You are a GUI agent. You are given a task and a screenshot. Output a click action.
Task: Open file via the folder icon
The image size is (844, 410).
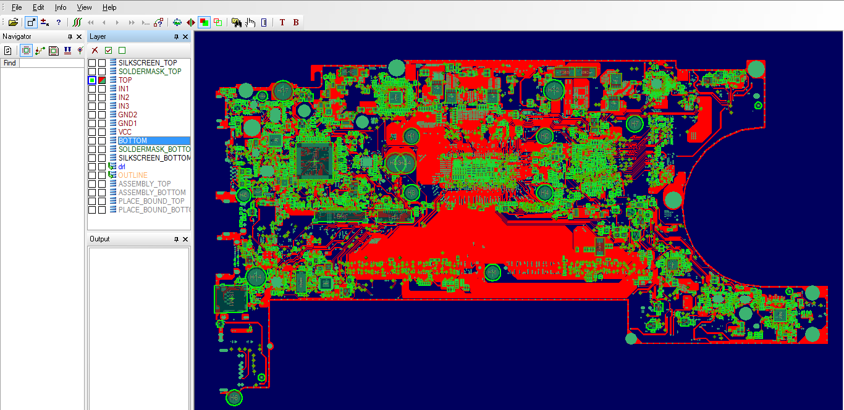(13, 22)
